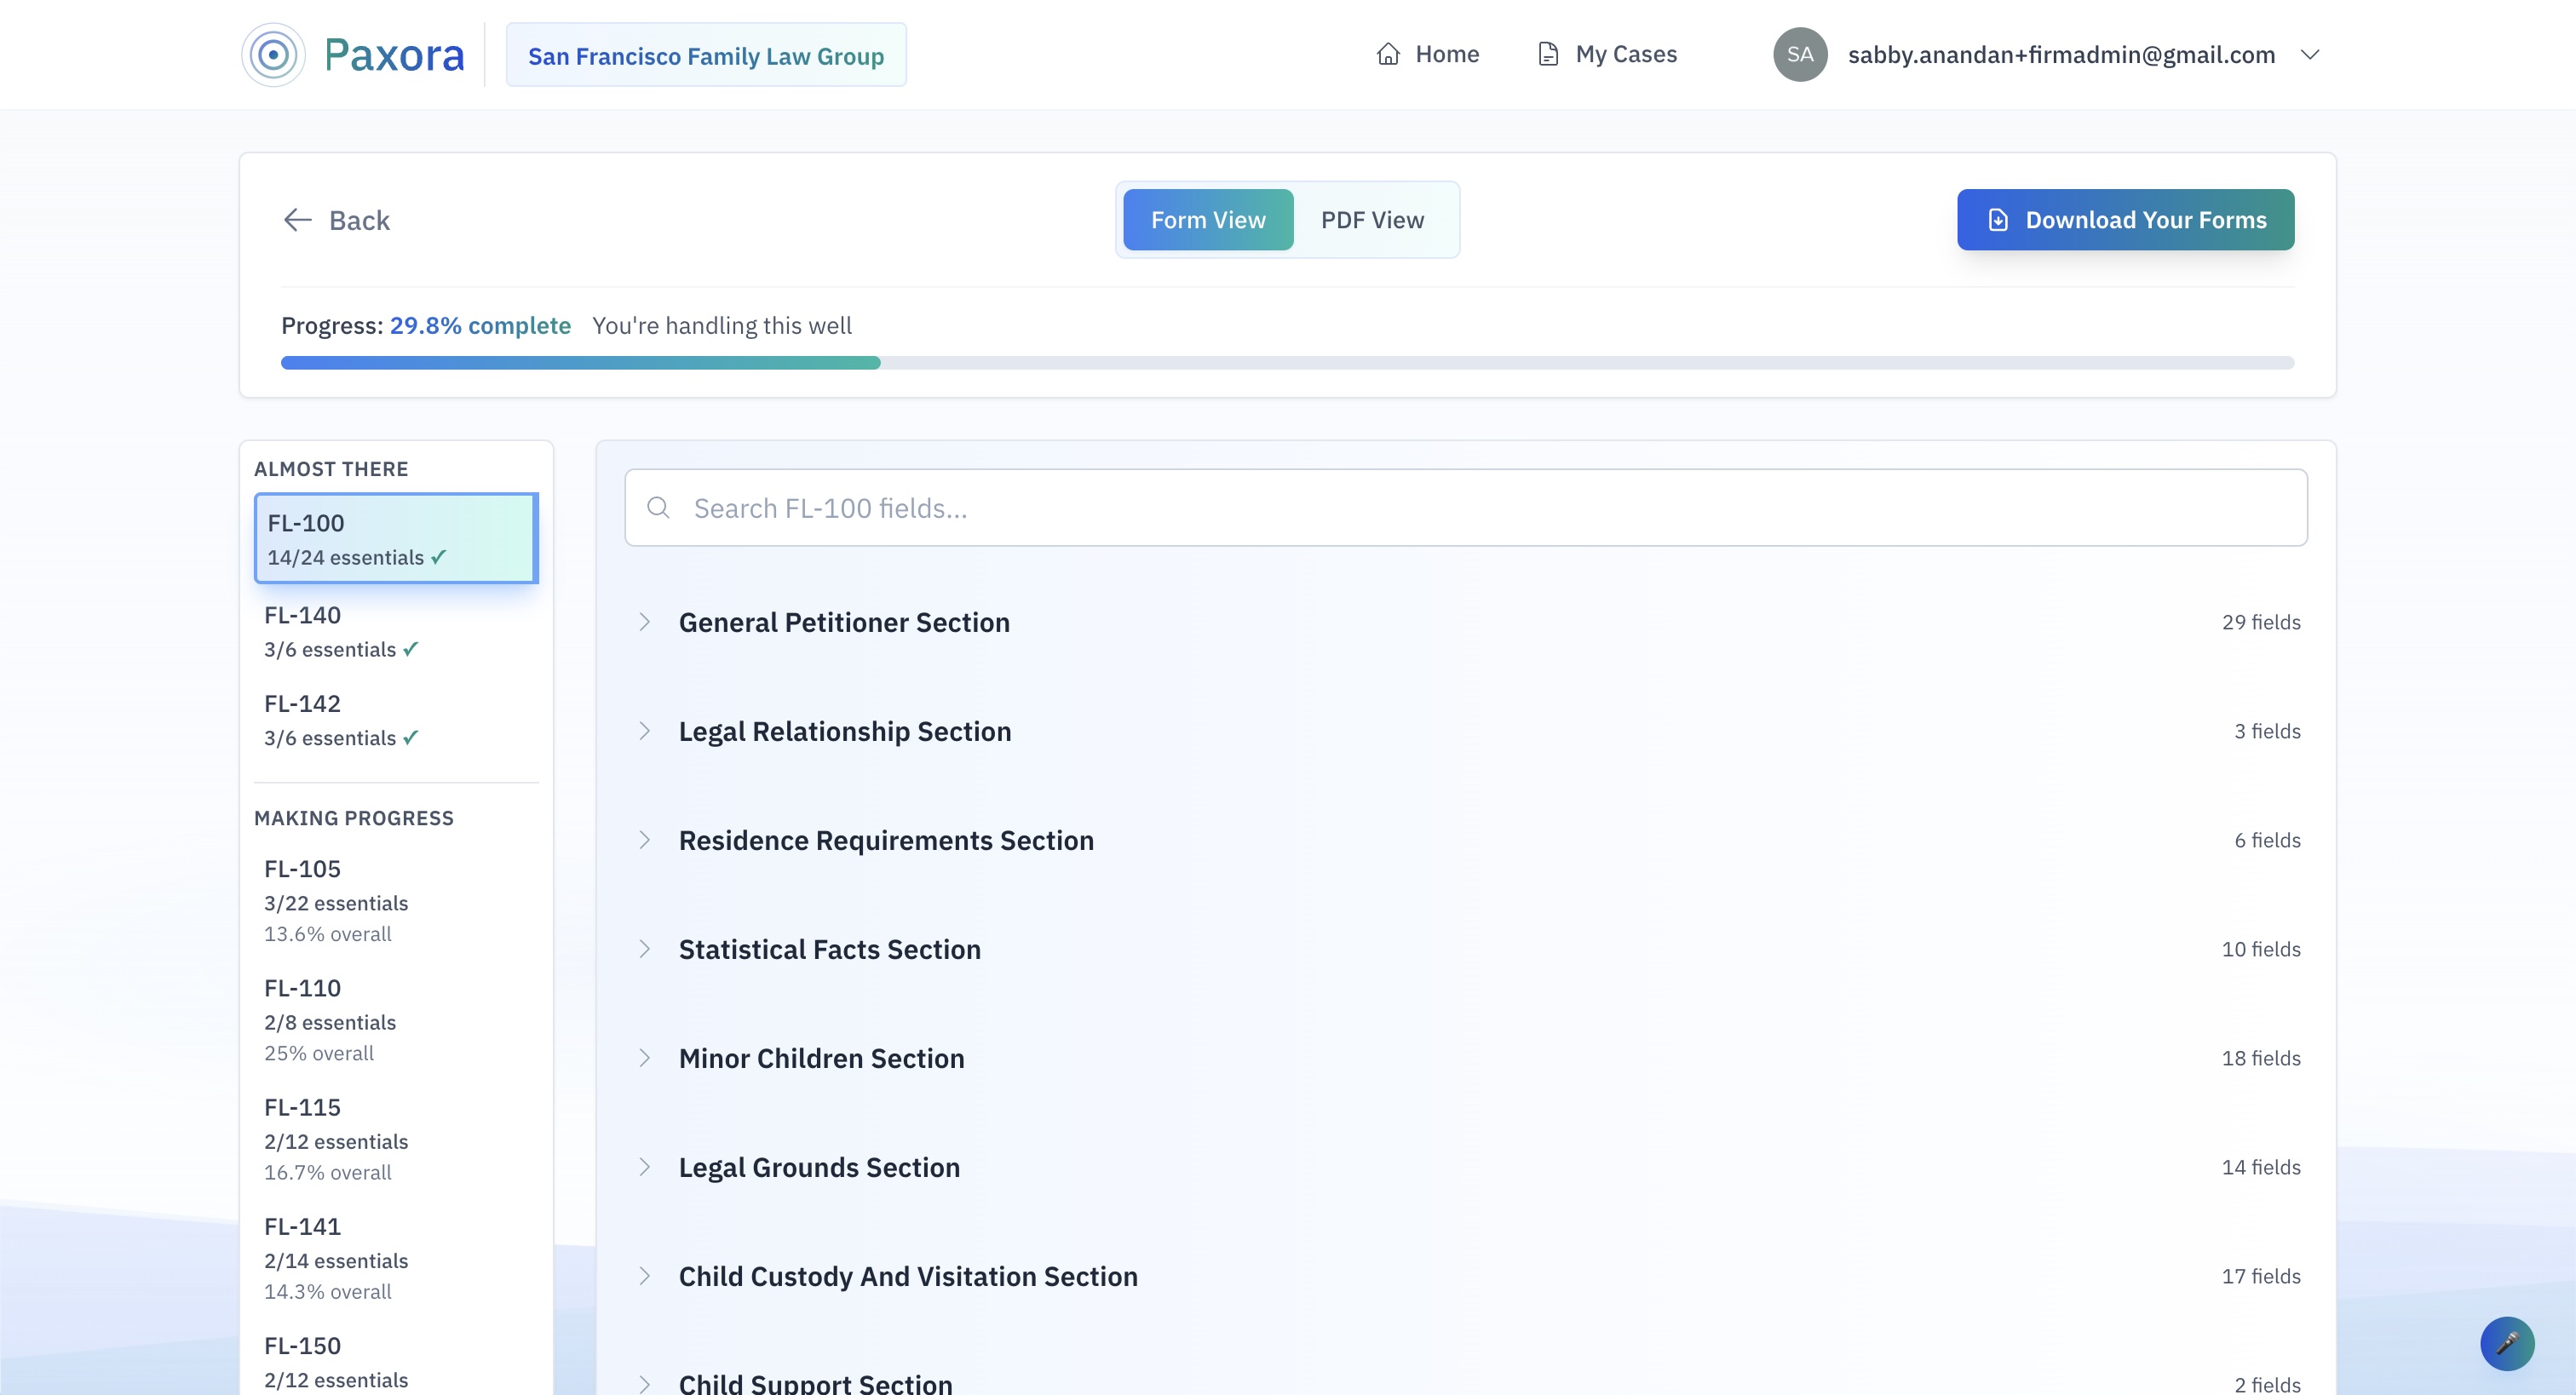Expand Legal Grounds Section

(x=819, y=1167)
